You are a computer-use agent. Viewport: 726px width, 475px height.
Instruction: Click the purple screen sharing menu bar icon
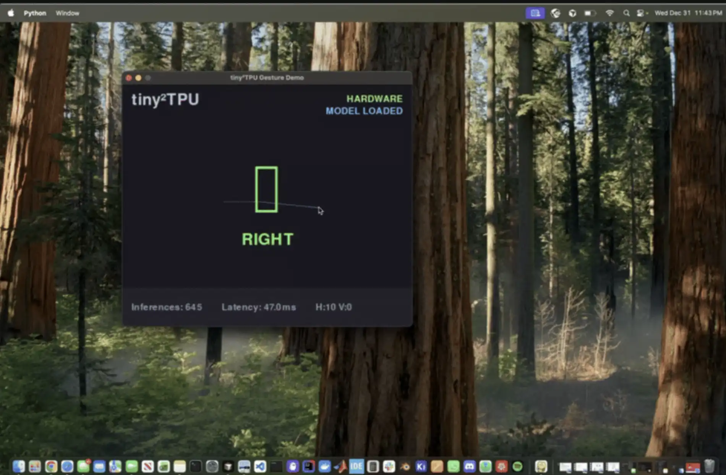point(535,13)
